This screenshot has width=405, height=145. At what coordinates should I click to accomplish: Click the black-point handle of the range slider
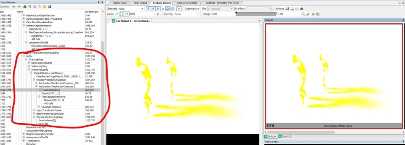pyautogui.click(x=236, y=13)
